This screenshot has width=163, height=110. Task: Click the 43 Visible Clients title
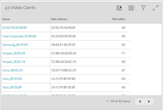(20, 8)
